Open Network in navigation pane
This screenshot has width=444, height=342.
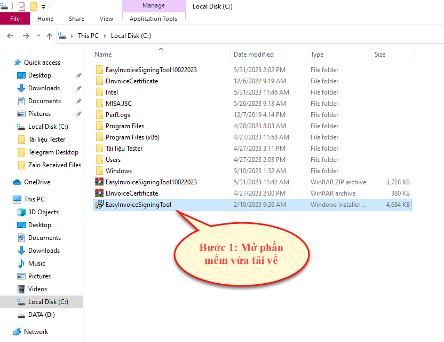pyautogui.click(x=36, y=332)
